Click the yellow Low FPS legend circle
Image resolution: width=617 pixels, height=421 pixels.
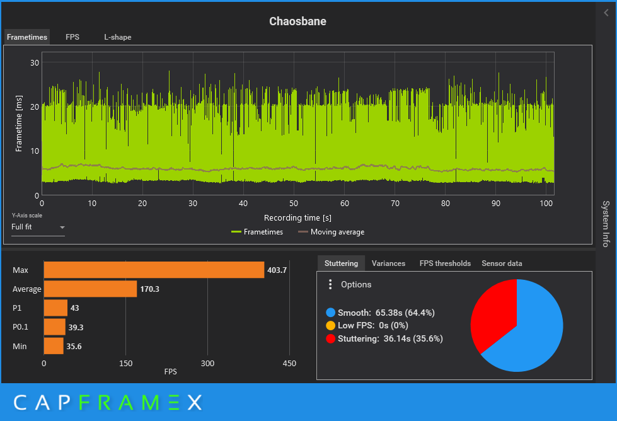(330, 325)
